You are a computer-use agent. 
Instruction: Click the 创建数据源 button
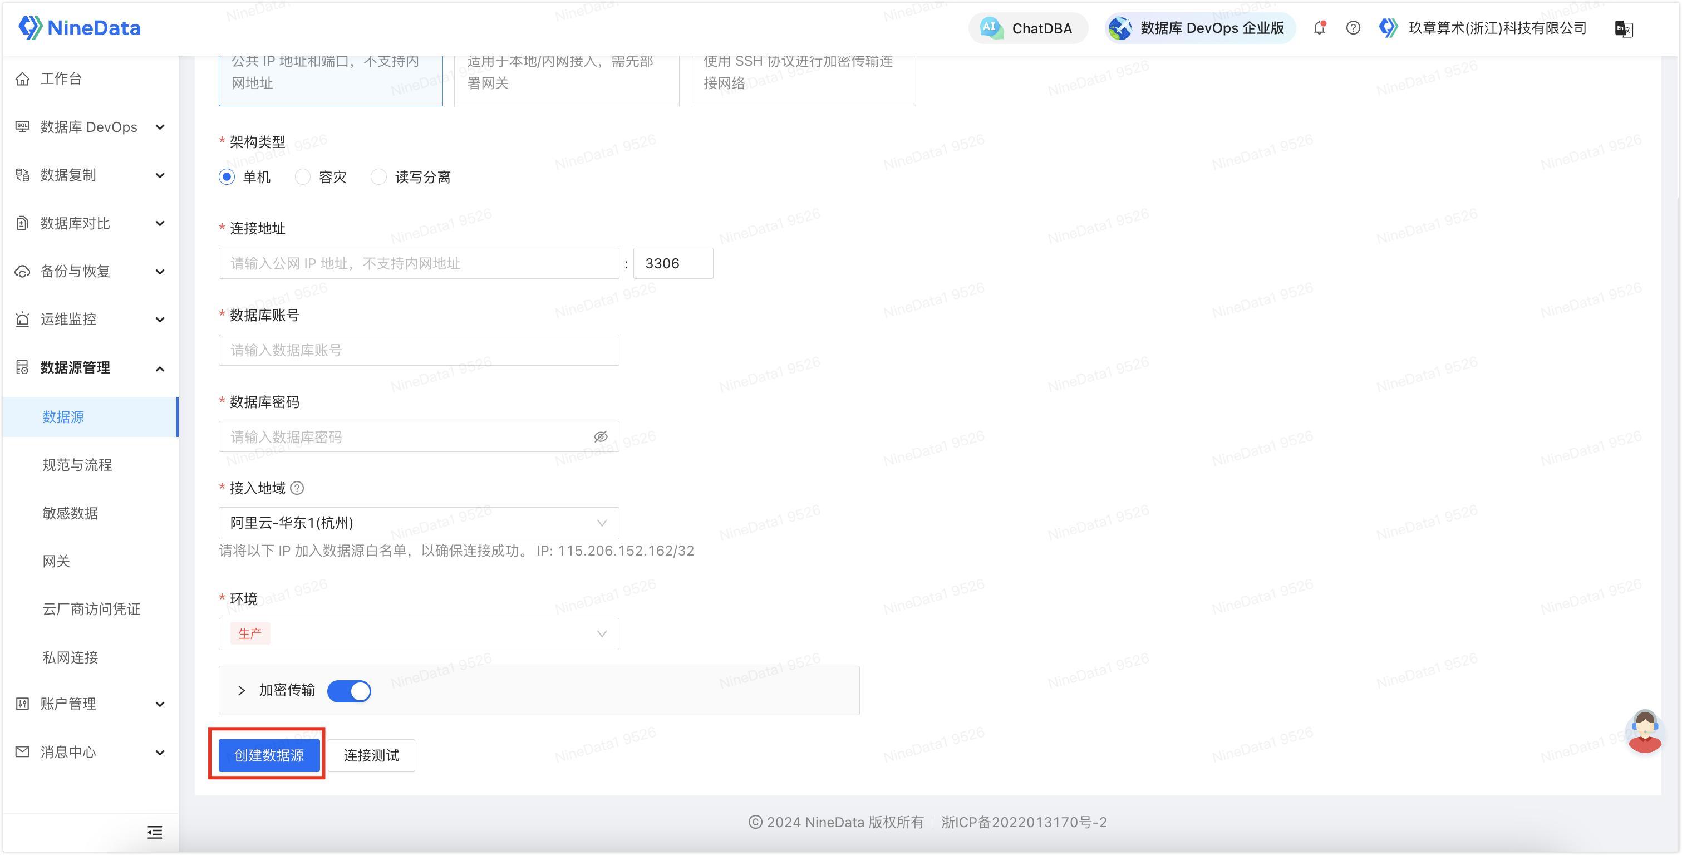pyautogui.click(x=269, y=756)
